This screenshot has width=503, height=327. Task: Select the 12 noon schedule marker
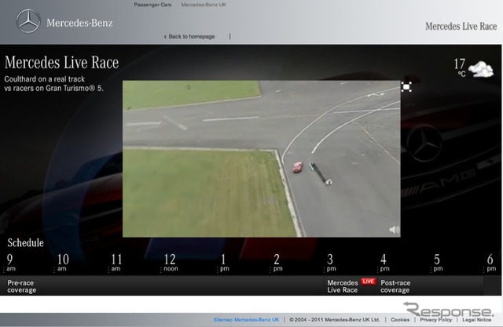point(171,263)
